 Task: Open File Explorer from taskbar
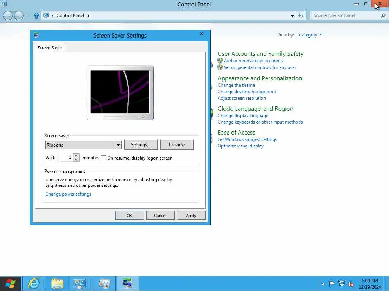point(57,283)
